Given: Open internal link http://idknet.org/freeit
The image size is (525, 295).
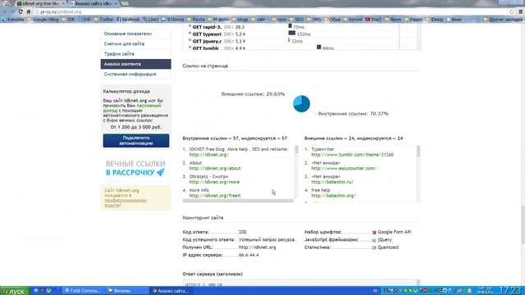Looking at the screenshot, I should click(215, 196).
